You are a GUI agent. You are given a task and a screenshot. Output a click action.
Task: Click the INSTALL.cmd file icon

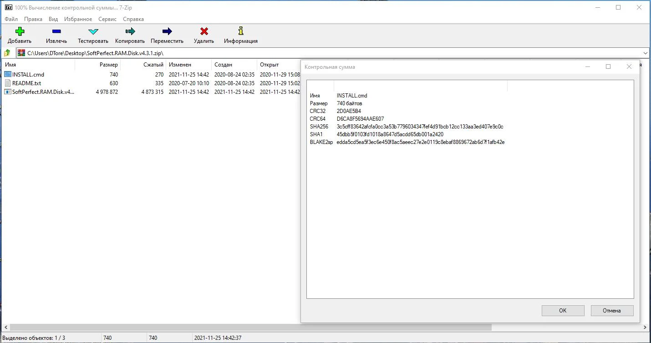[8, 74]
